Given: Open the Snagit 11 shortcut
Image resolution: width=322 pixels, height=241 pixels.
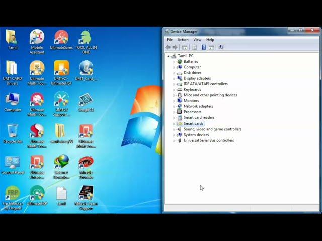Looking at the screenshot, I should point(86,102).
